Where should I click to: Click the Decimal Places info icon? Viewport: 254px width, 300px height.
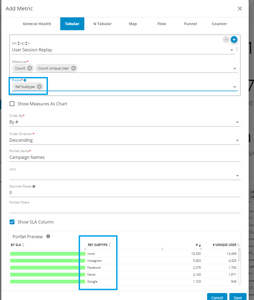tap(34, 186)
